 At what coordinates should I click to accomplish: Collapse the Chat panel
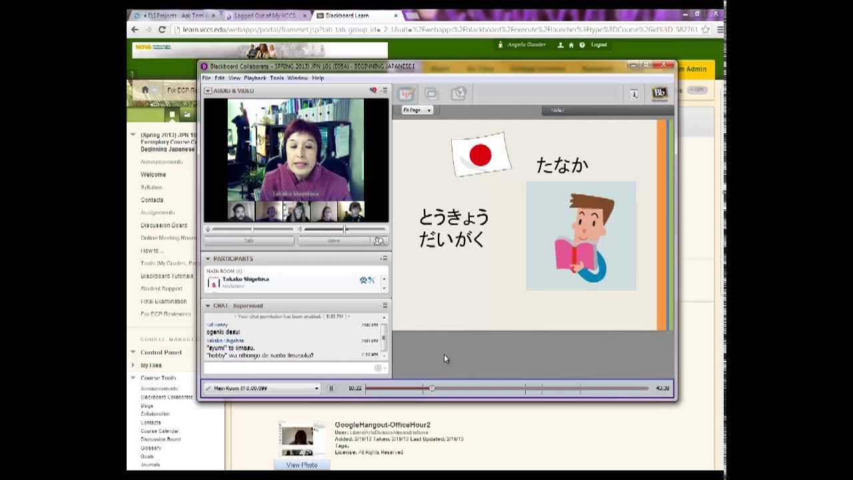(208, 305)
